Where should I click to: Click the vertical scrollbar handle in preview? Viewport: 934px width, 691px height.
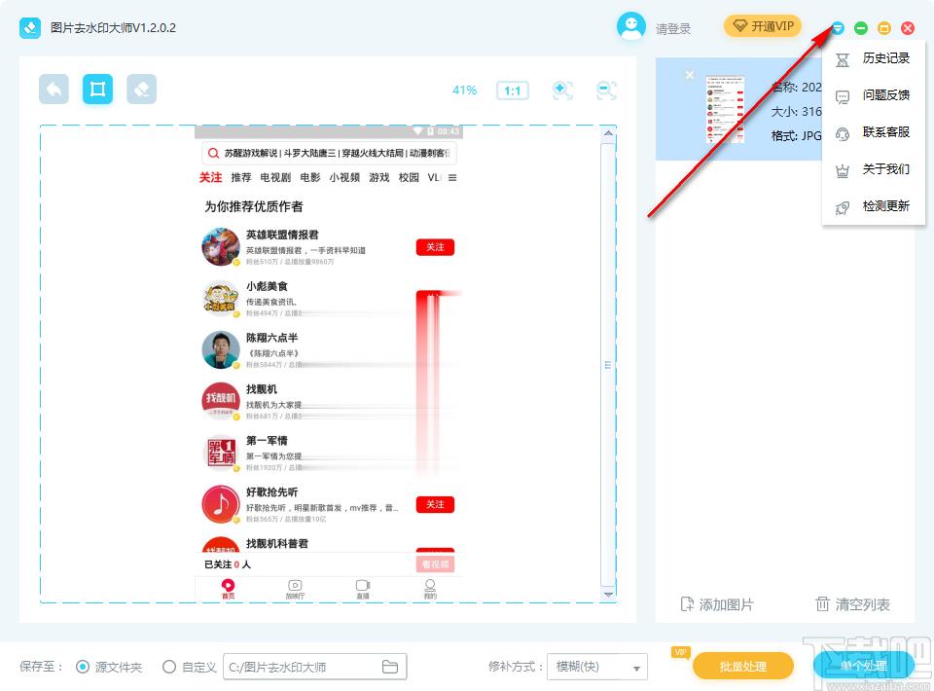pos(608,364)
